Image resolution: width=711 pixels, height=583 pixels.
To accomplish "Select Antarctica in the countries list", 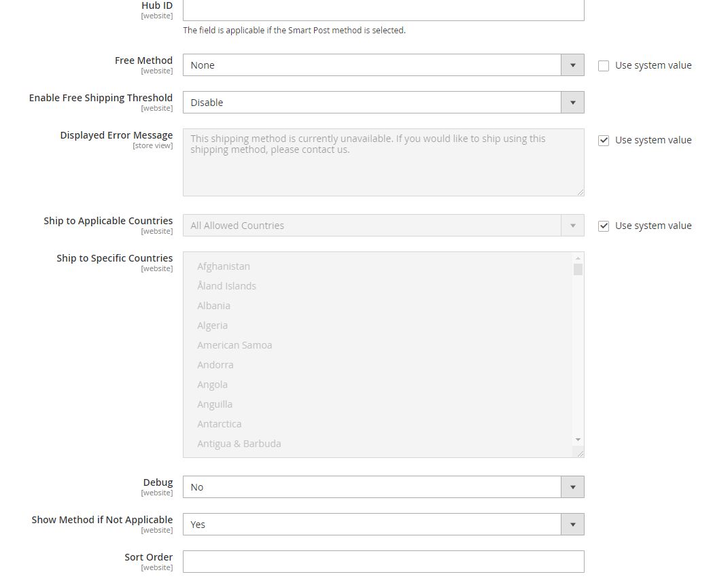I will pyautogui.click(x=220, y=423).
